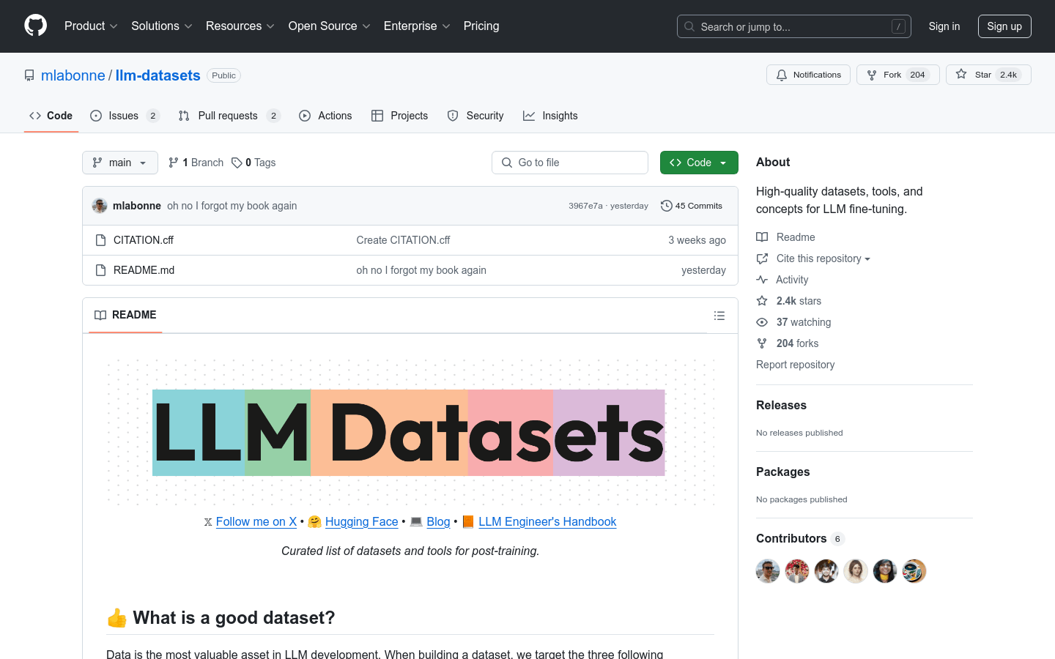This screenshot has height=659, width=1055.
Task: Click commit hash 3967e7a
Action: tap(585, 206)
